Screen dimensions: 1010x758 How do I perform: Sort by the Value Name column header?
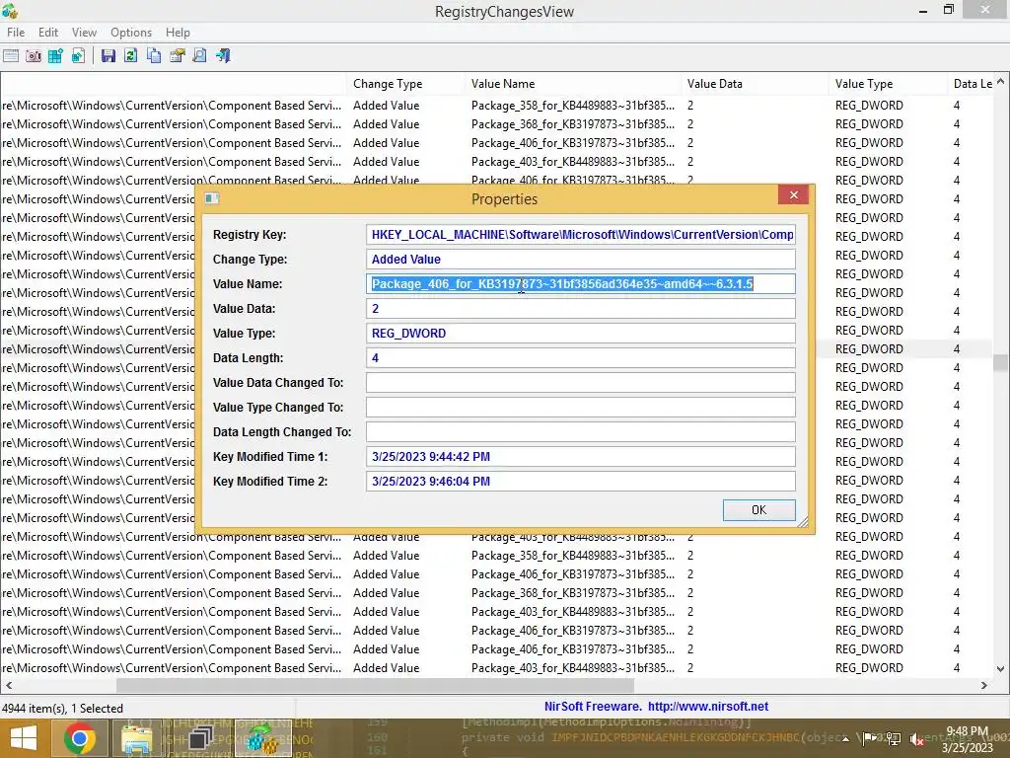(x=573, y=84)
